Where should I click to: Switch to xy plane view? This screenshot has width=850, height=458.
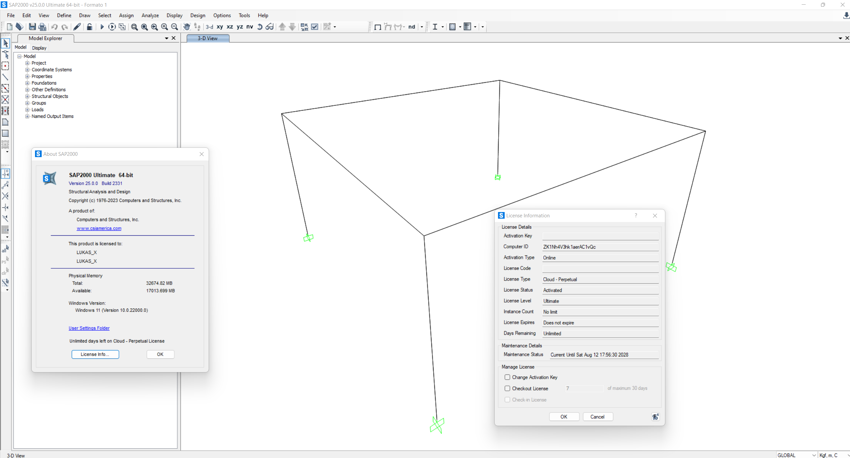click(220, 27)
